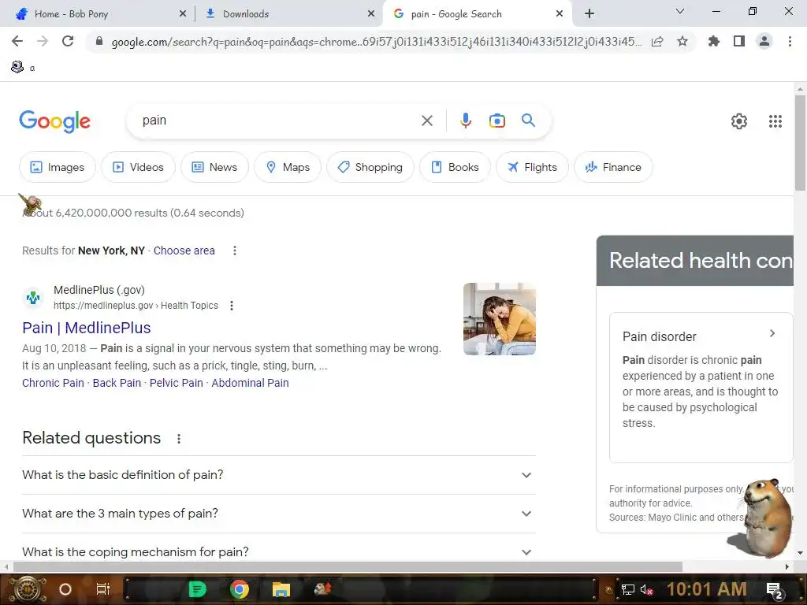The width and height of the screenshot is (807, 605).
Task: Filter results by Shopping
Action: 370,167
